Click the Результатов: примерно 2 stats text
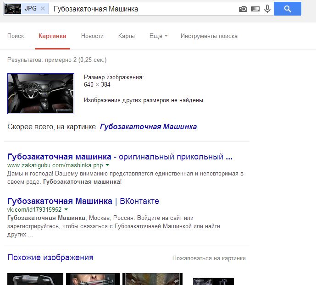This screenshot has width=316, height=285. pos(57,60)
